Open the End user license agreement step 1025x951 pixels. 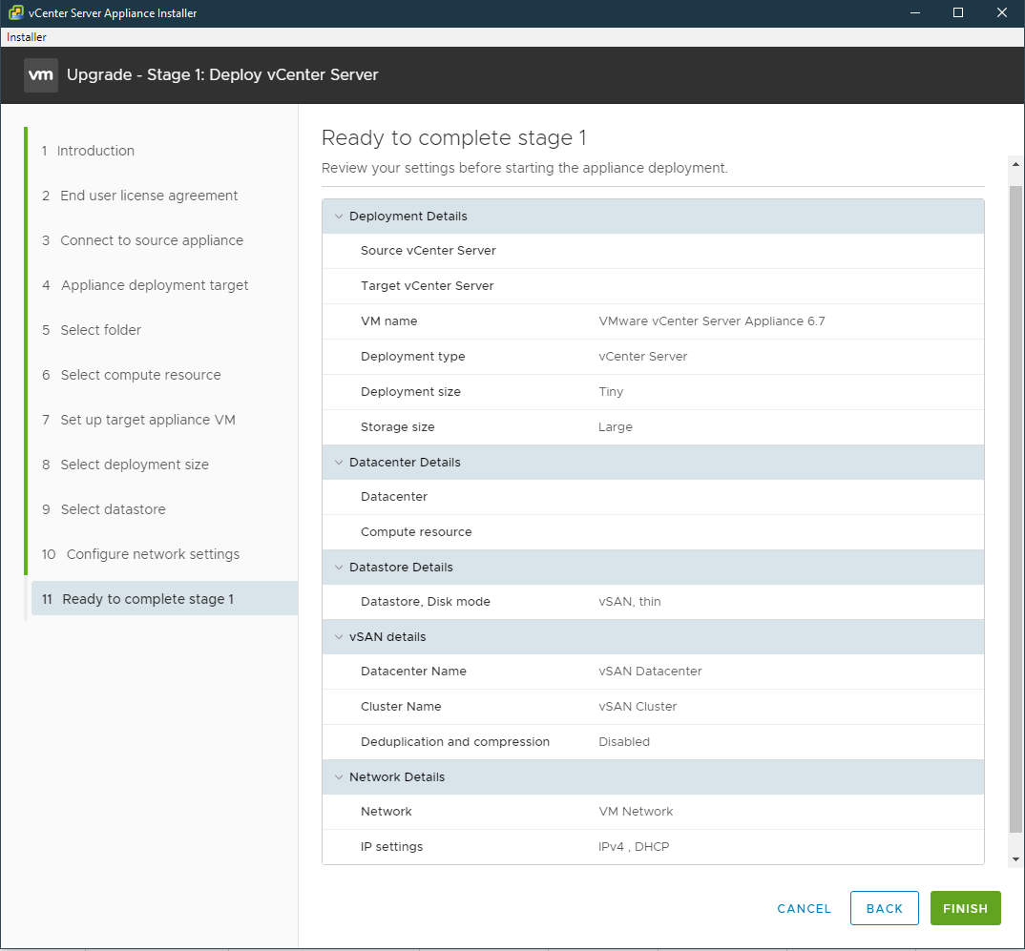click(x=149, y=195)
